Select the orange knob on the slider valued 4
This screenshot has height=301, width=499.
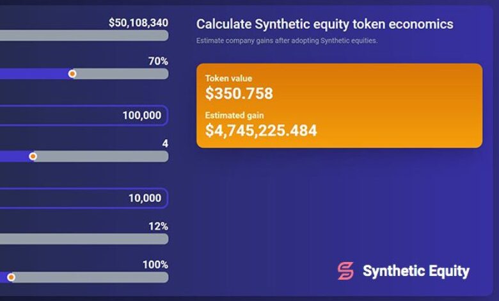click(33, 156)
